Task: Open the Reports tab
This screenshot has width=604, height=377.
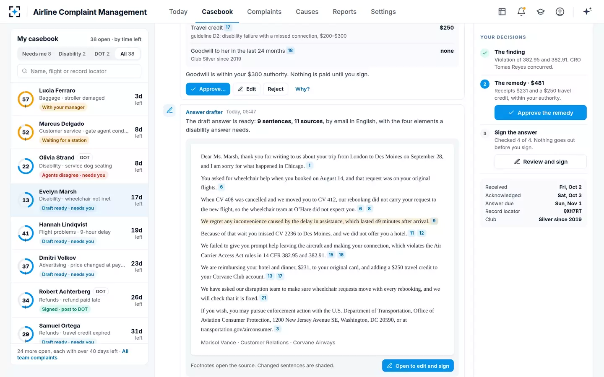Action: (x=344, y=12)
